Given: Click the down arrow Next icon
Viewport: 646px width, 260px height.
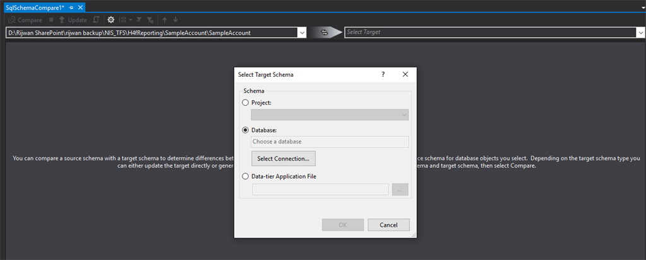Looking at the screenshot, I should click(x=175, y=20).
